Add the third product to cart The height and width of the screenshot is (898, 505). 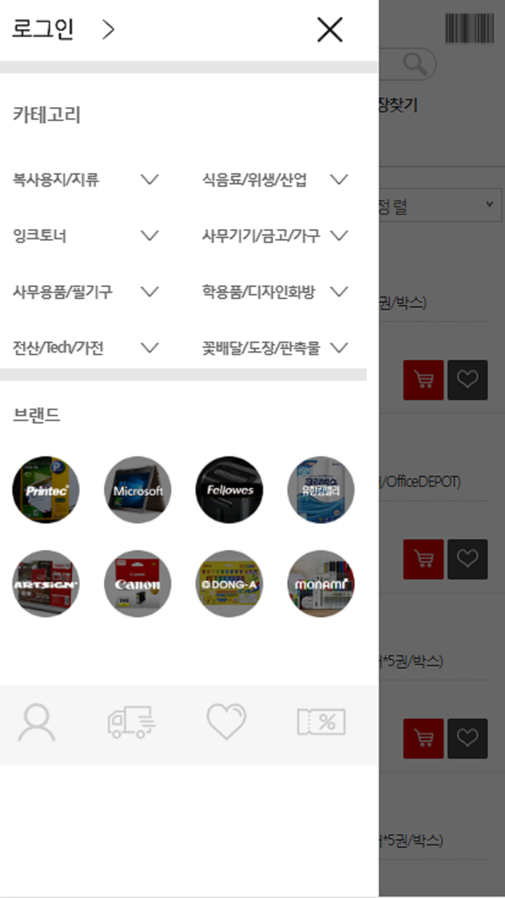pos(423,738)
